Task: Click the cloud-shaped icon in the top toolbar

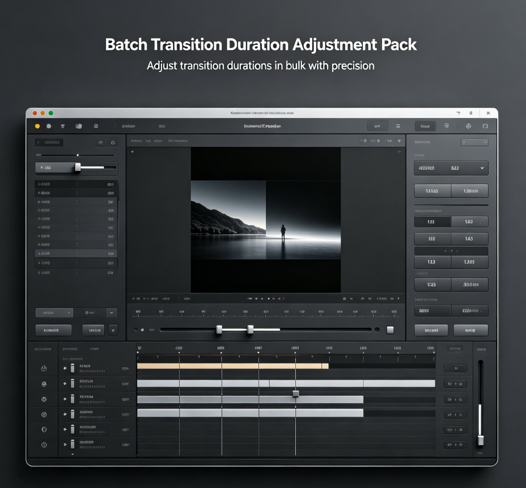Action: click(x=79, y=127)
